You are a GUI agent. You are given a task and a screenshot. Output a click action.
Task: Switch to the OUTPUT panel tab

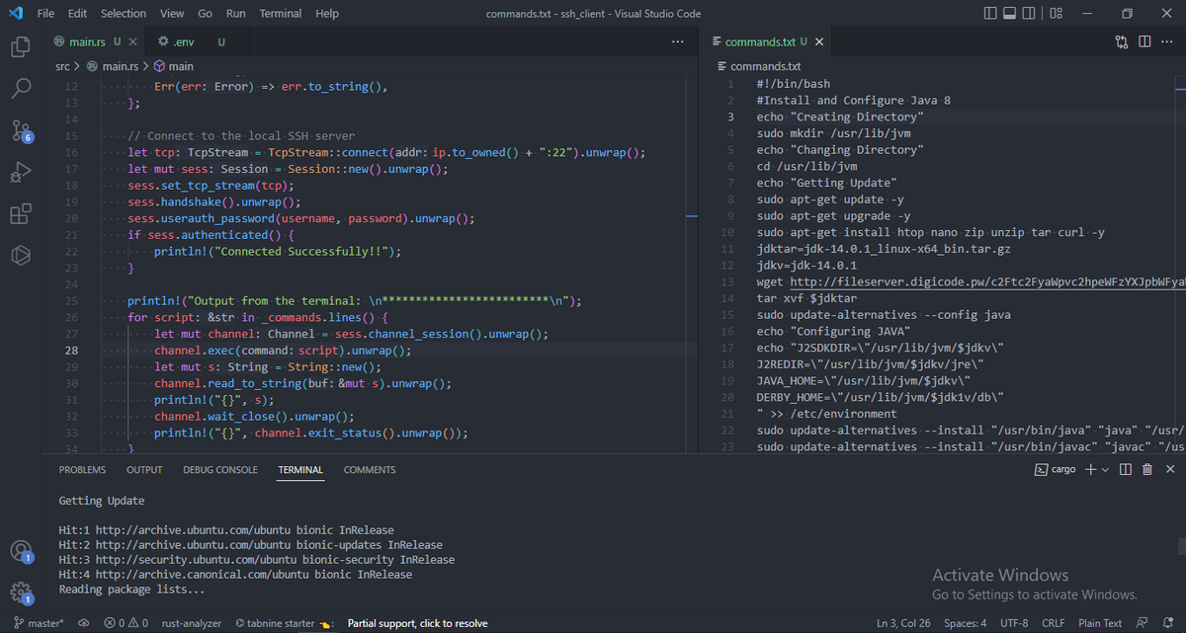144,470
